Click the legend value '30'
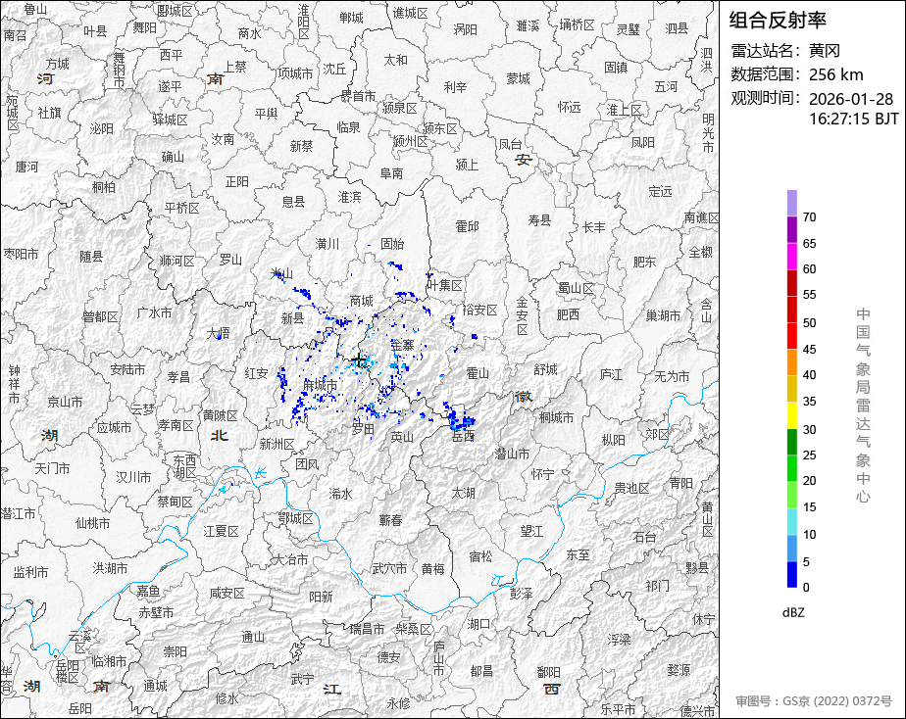Viewport: 906px width, 719px height. click(x=810, y=429)
